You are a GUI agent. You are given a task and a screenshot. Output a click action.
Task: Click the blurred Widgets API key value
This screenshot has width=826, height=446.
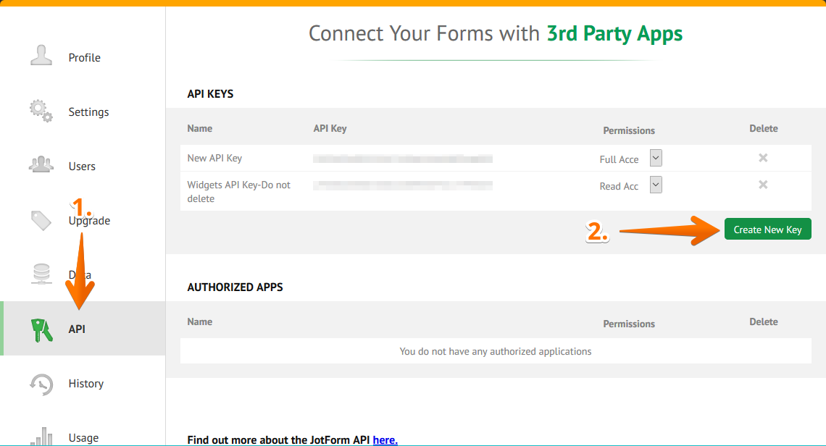click(x=403, y=185)
